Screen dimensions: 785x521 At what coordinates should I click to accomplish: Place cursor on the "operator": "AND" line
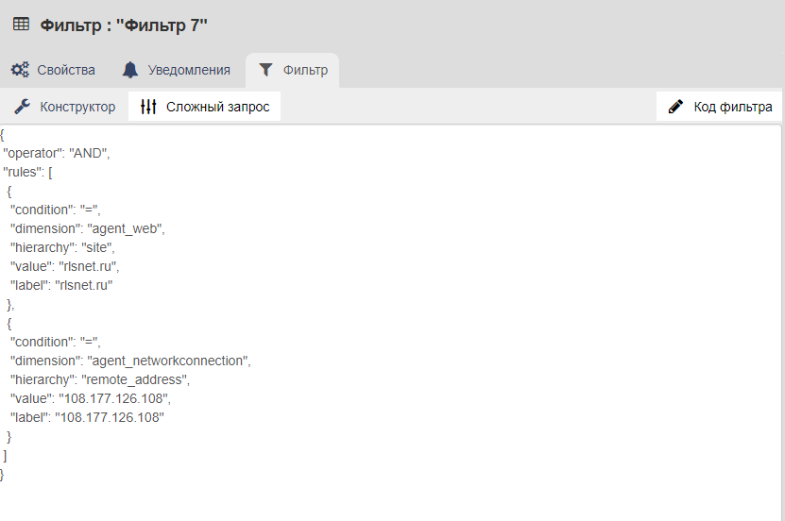pyautogui.click(x=56, y=153)
